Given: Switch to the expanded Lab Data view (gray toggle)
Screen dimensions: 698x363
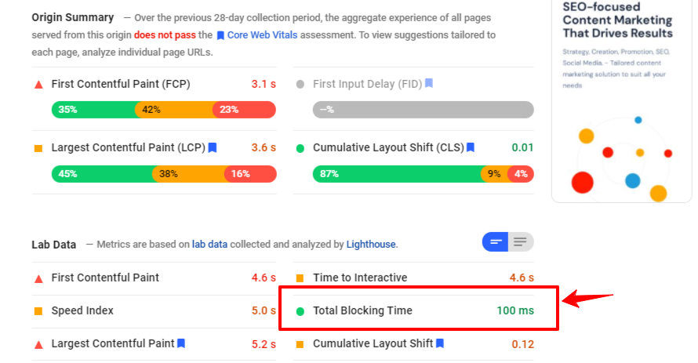Looking at the screenshot, I should pyautogui.click(x=521, y=242).
